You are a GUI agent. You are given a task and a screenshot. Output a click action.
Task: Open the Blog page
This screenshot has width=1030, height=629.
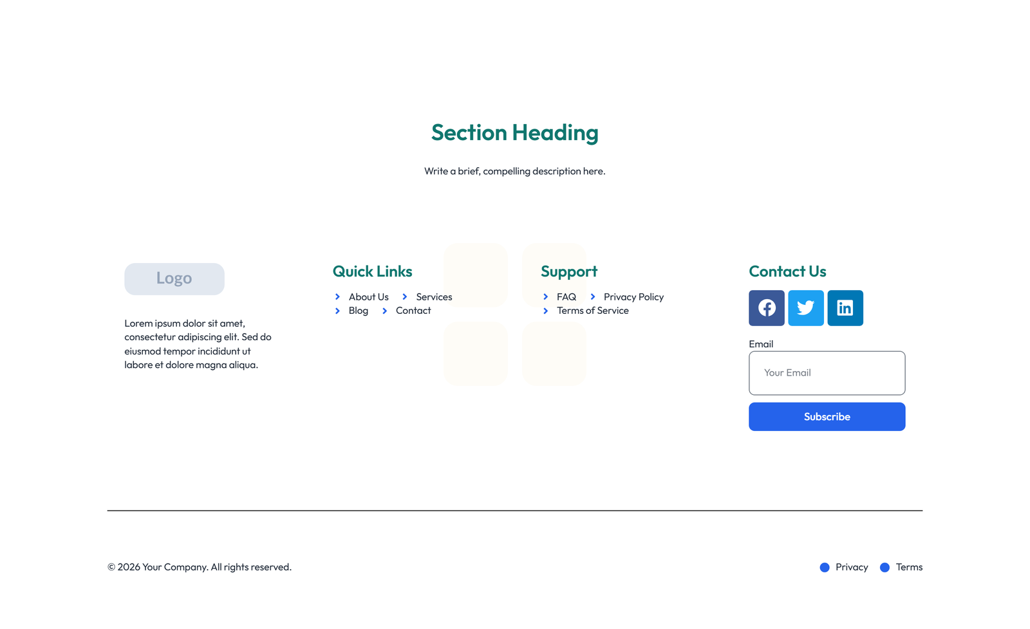[x=358, y=311]
